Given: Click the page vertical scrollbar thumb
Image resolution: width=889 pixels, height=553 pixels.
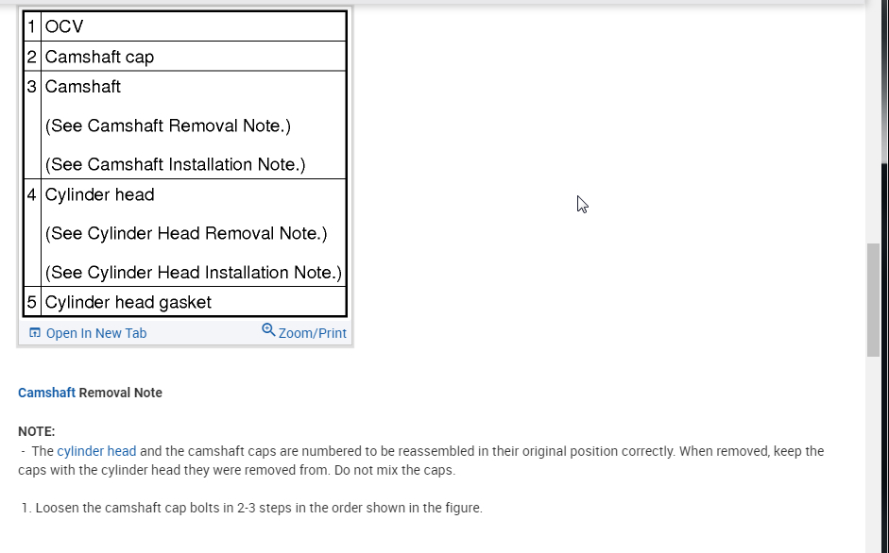Looking at the screenshot, I should click(873, 300).
